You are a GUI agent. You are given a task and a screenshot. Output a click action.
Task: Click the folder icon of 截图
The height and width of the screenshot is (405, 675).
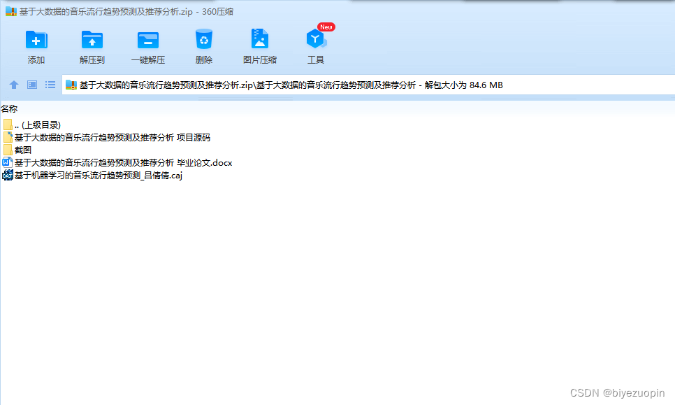click(x=8, y=150)
